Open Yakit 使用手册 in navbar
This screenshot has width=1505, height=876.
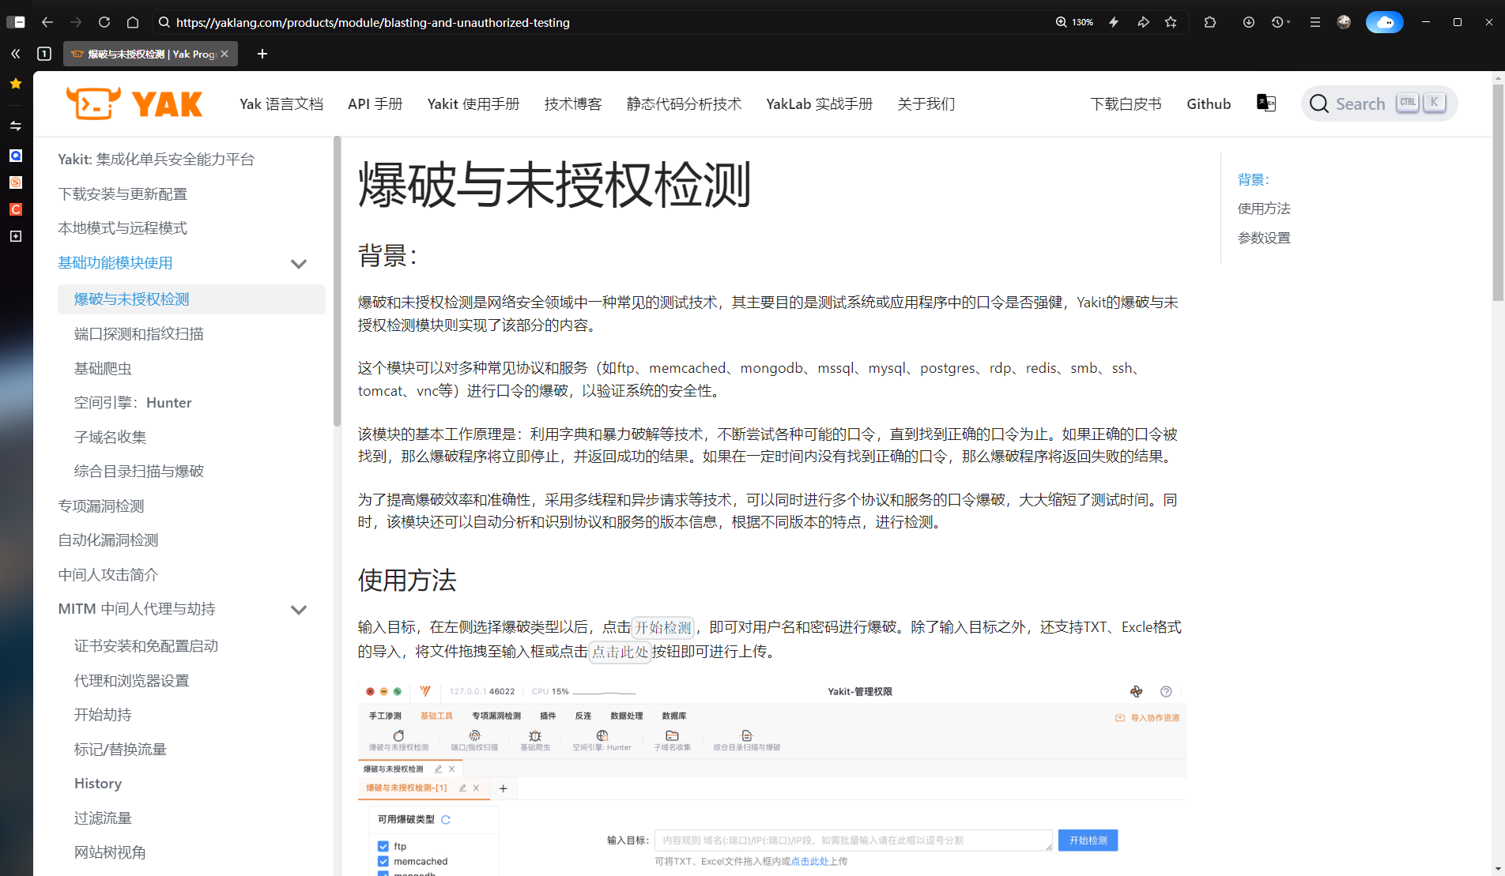click(x=473, y=103)
